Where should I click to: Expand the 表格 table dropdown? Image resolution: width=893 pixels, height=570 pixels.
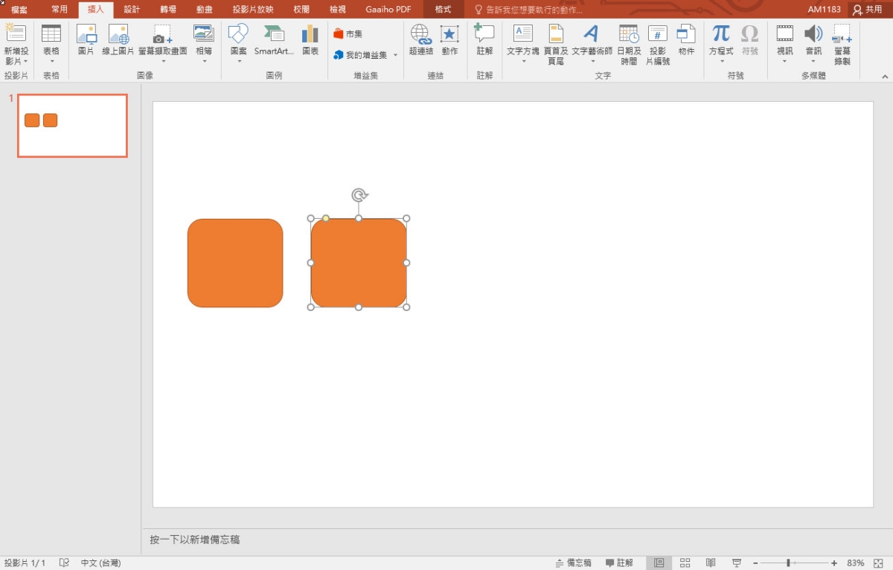pyautogui.click(x=51, y=60)
